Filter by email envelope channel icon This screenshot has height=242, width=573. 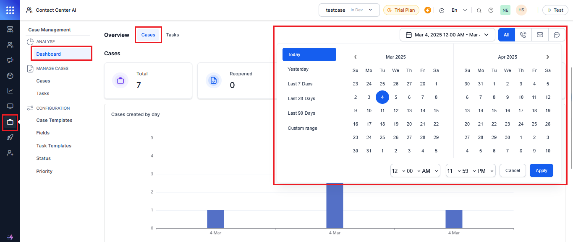[x=540, y=35]
